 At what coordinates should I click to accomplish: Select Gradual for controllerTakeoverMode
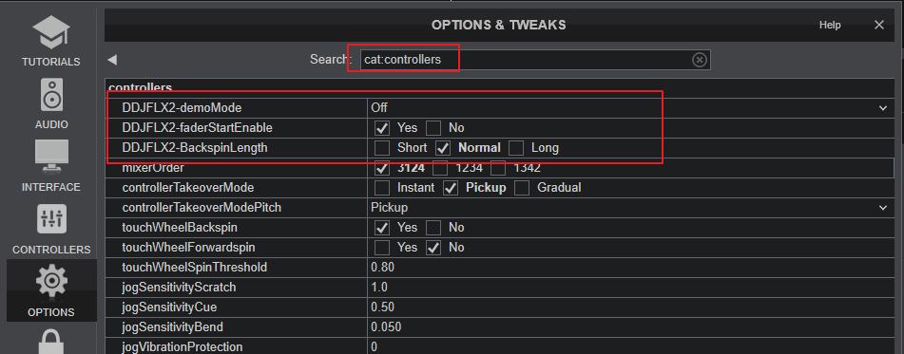[x=522, y=188]
